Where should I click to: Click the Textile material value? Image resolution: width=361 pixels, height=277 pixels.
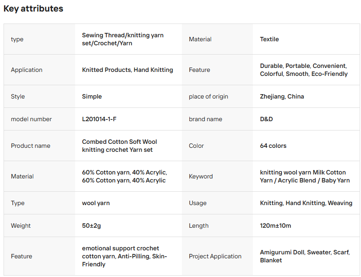[x=269, y=40]
